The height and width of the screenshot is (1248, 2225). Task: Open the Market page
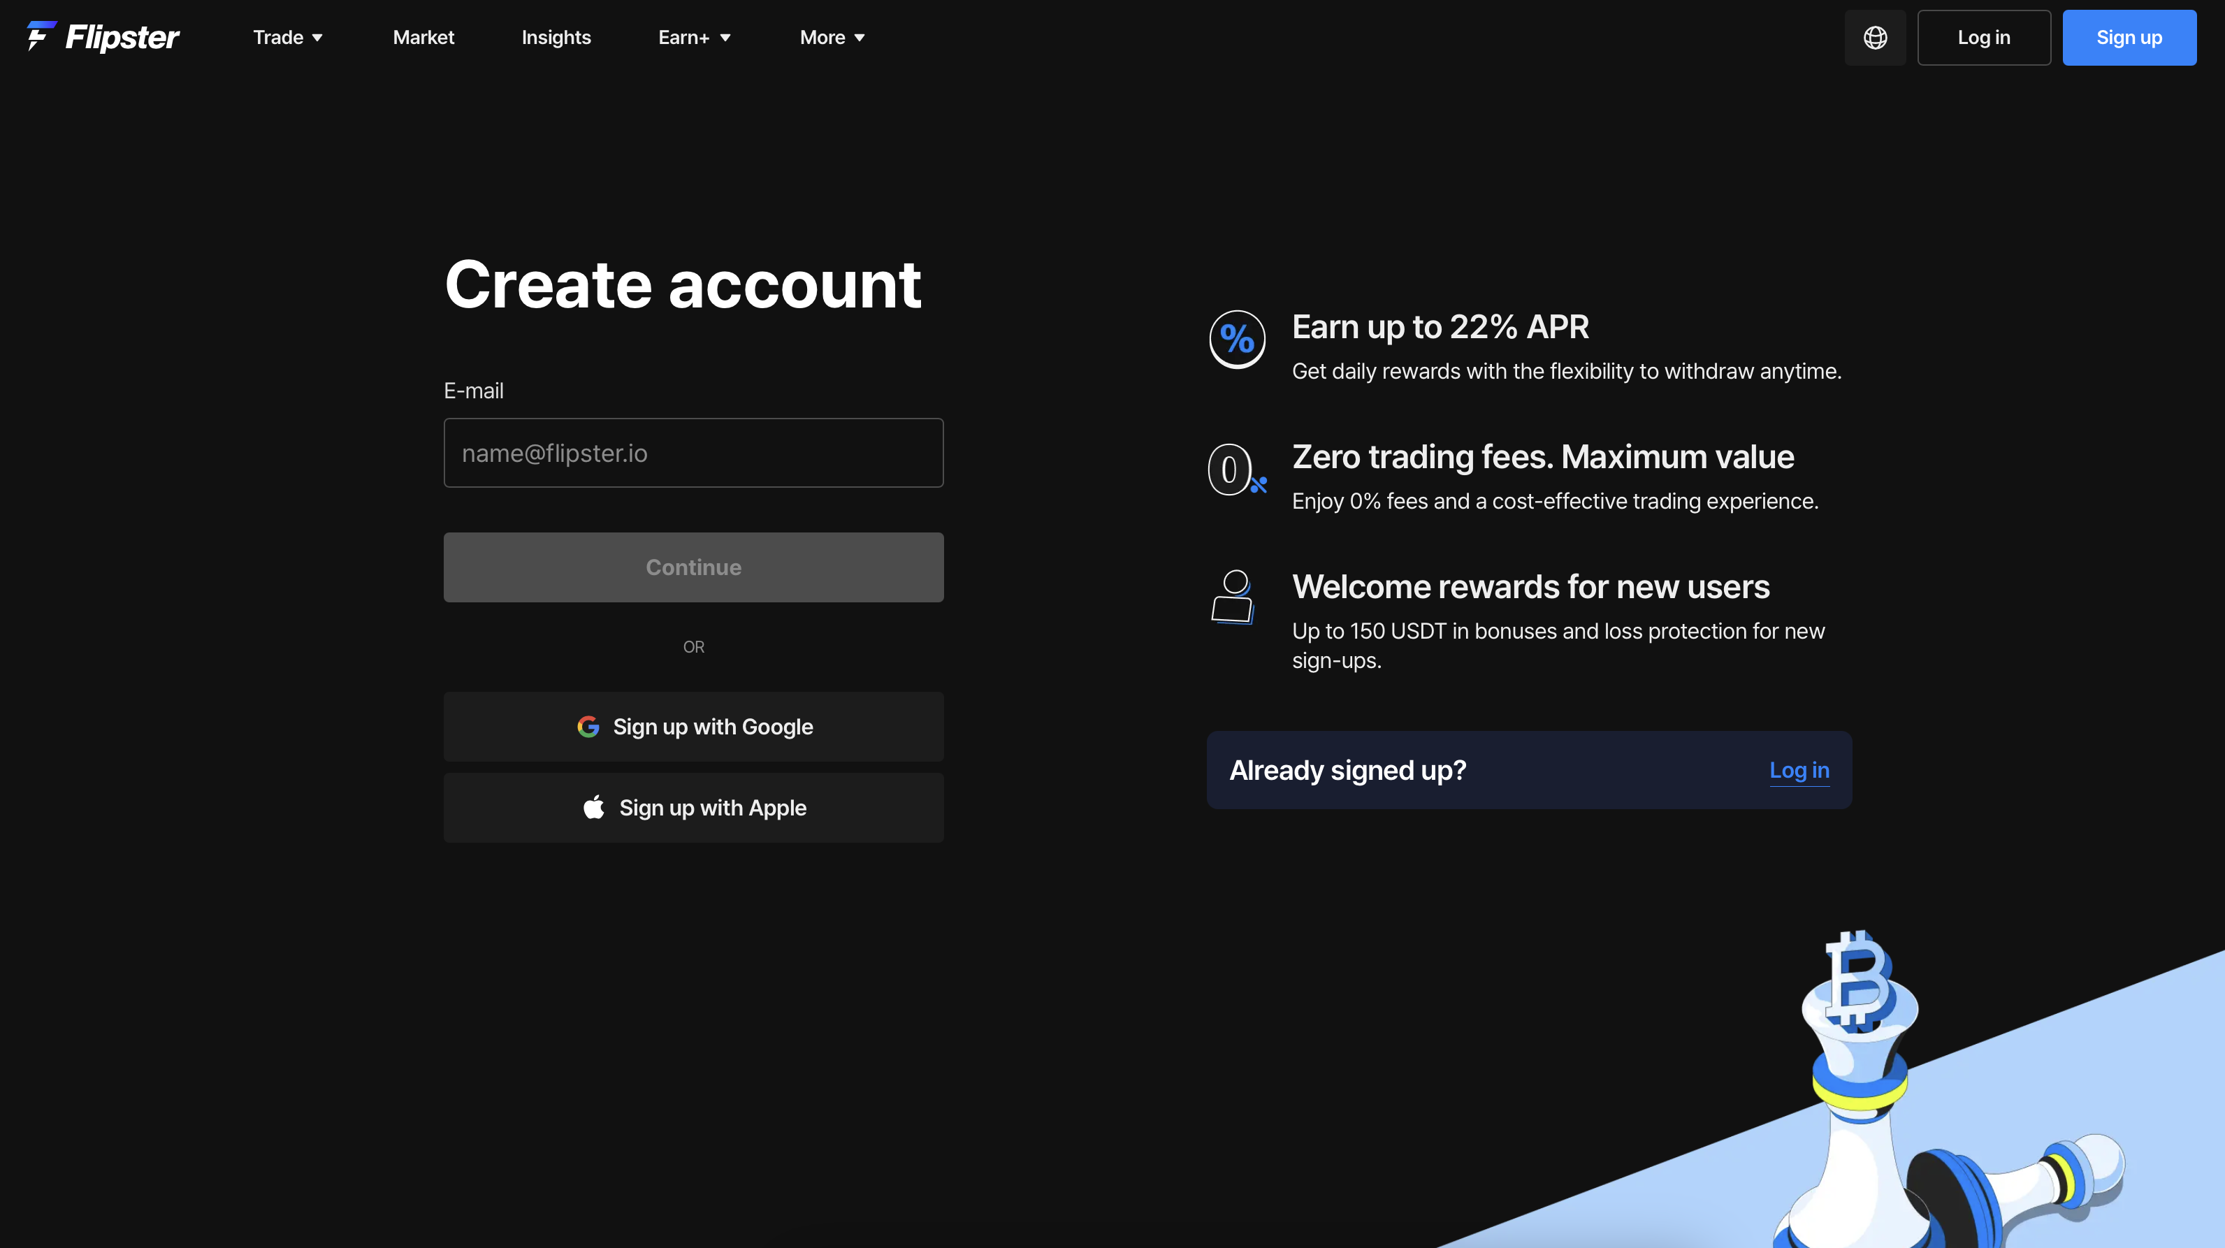[423, 37]
